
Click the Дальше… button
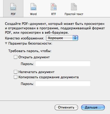pos(93,108)
